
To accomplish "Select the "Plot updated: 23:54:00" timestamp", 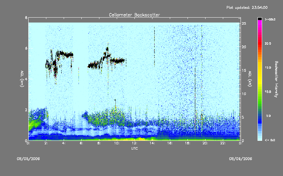I will click(247, 7).
